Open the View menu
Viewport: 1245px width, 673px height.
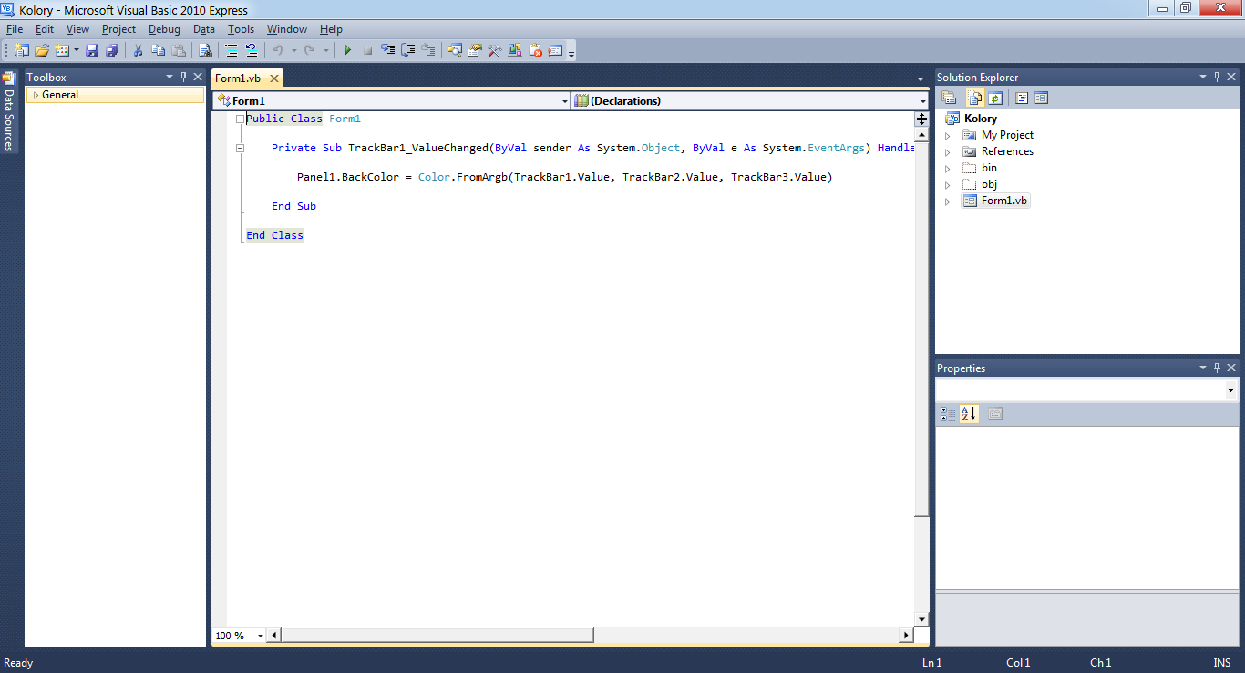(x=77, y=29)
